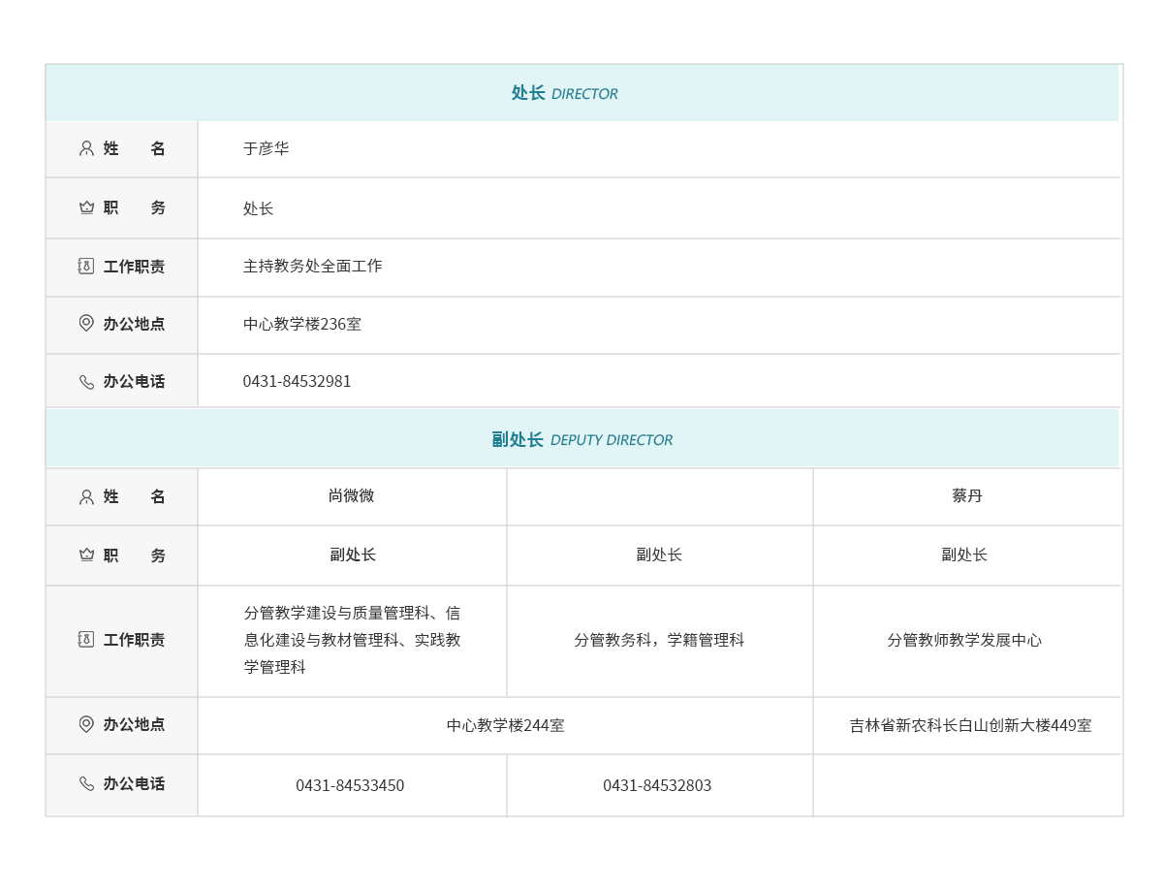Click the location pin icon next to 办公地点
This screenshot has height=888, width=1163.
86,325
